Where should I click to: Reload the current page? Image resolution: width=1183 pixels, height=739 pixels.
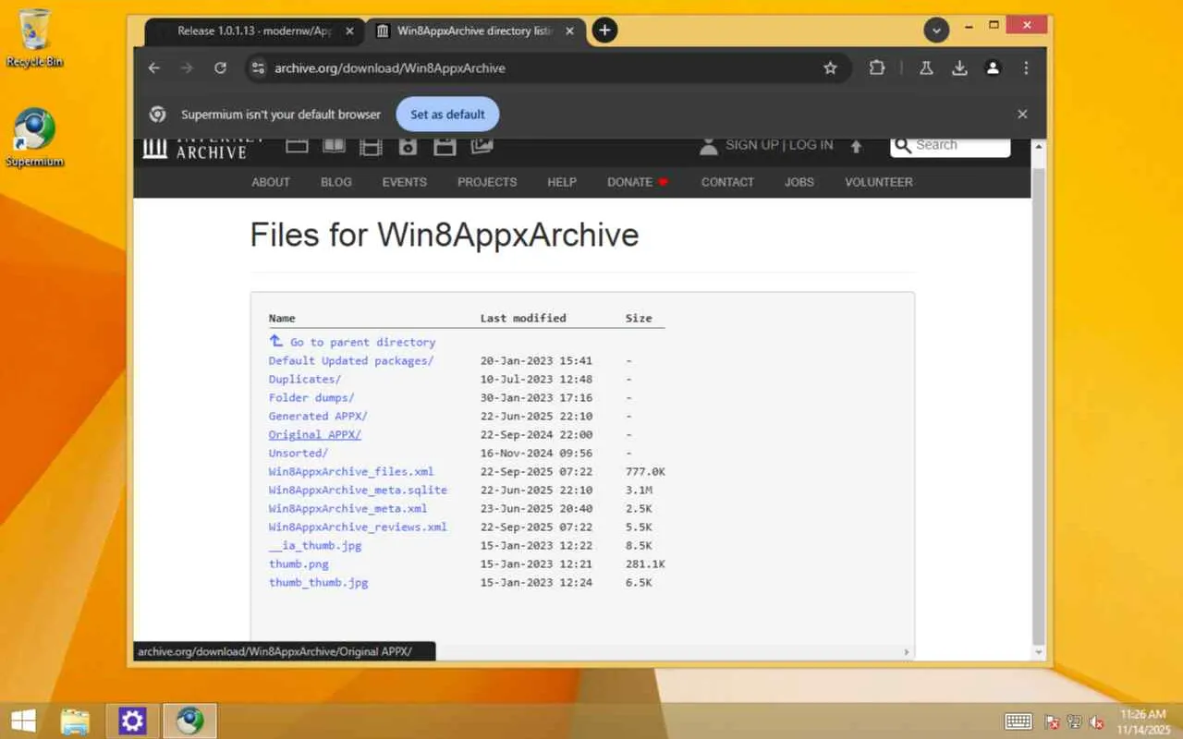[220, 67]
